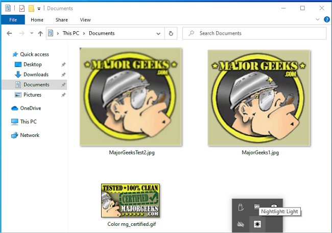Image resolution: width=332 pixels, height=233 pixels.
Task: Expand the address bar history dropdown
Action: coord(157,33)
